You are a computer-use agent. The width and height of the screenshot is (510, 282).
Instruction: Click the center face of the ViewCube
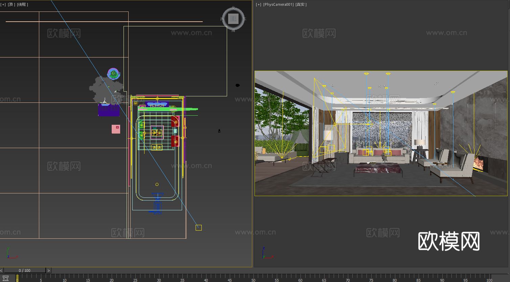[x=233, y=19]
